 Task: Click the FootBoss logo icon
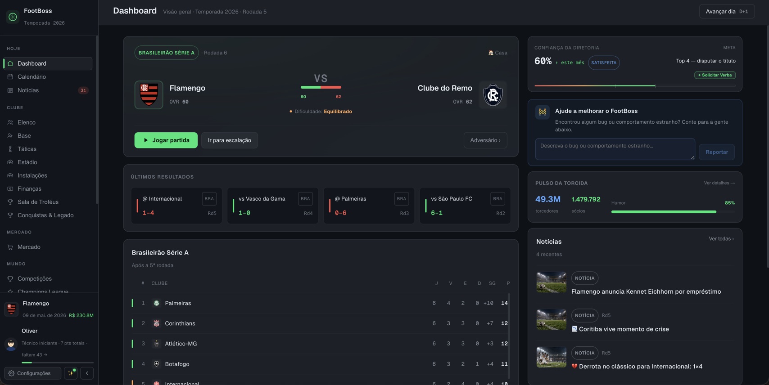coord(13,17)
